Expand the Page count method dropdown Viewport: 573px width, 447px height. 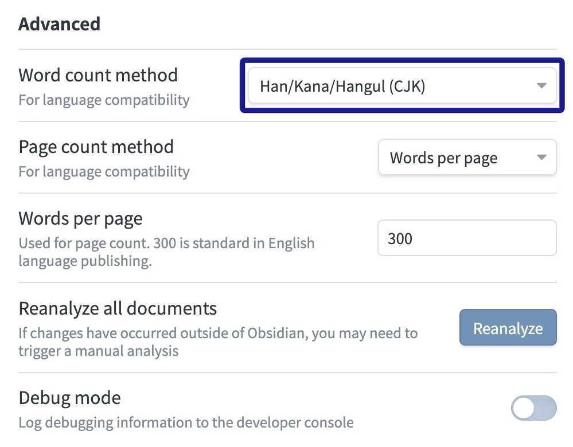point(467,157)
